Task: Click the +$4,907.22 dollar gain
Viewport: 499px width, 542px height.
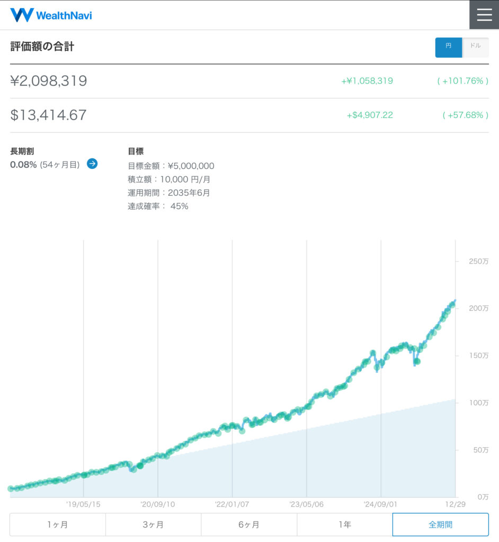Action: coord(370,115)
